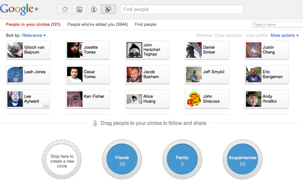Select People in your circles (121) tab
Image resolution: width=303 pixels, height=182 pixels.
click(33, 24)
